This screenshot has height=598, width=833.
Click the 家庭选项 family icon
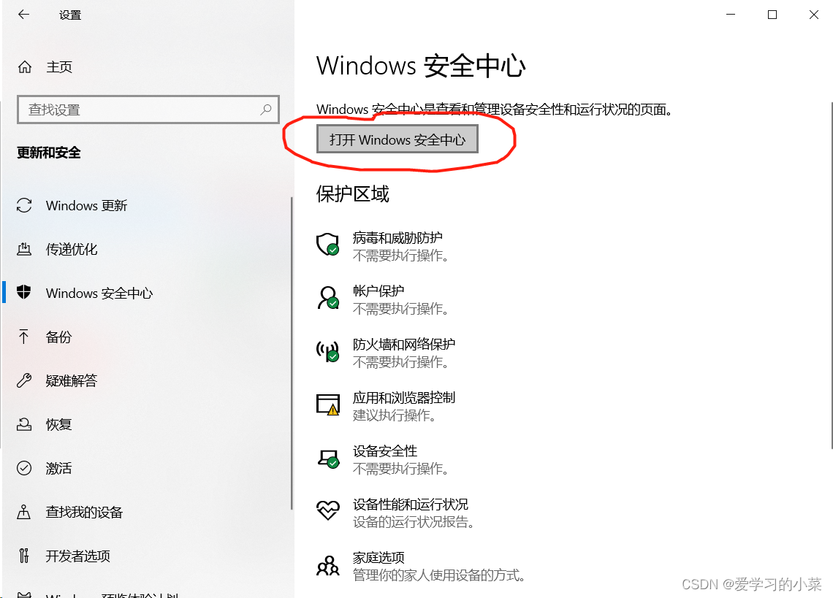pyautogui.click(x=328, y=566)
